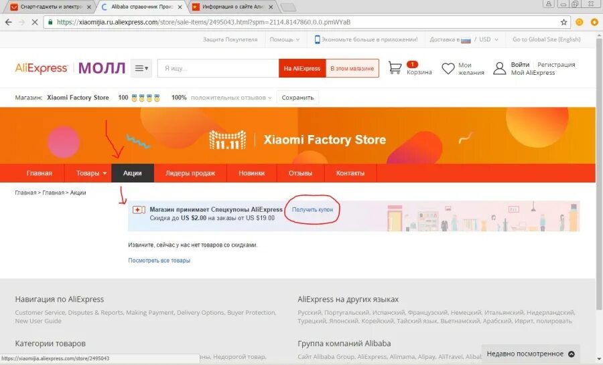Click the site security padlock icon
Viewport: 603px width, 365px height.
pyautogui.click(x=50, y=22)
